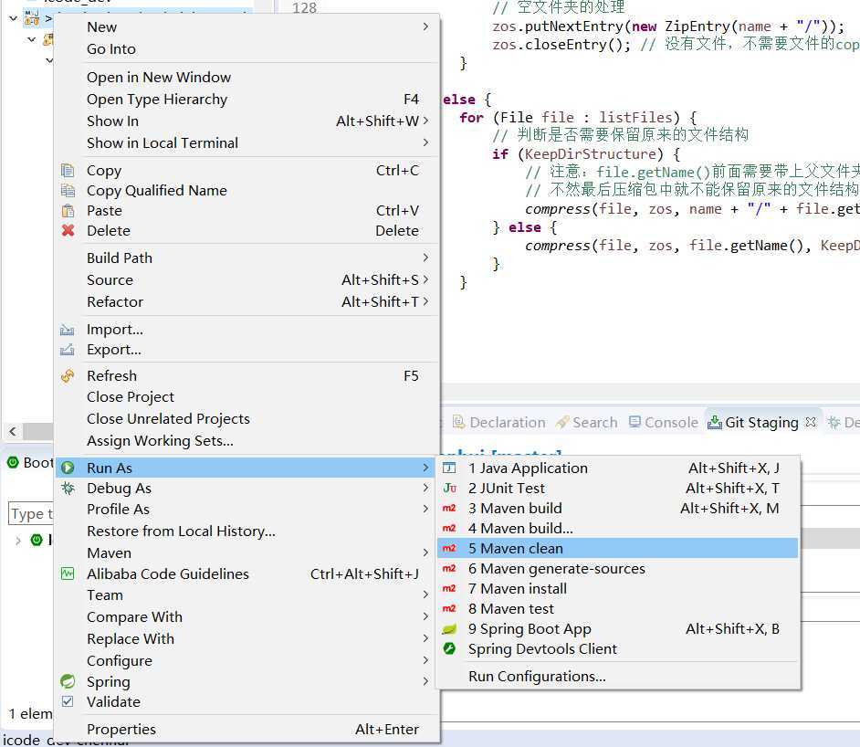Click the m2 icon beside Maven clean

[x=449, y=549]
